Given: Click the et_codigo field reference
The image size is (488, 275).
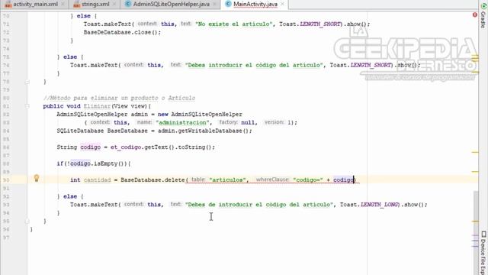Looking at the screenshot, I should coord(126,147).
